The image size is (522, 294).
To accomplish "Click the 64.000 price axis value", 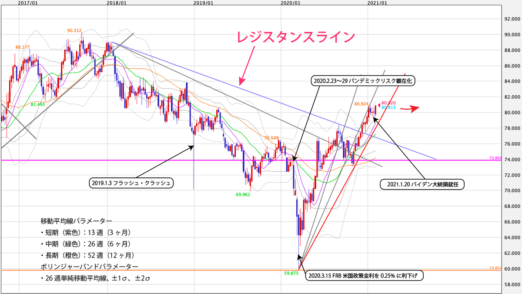I will 512,237.
